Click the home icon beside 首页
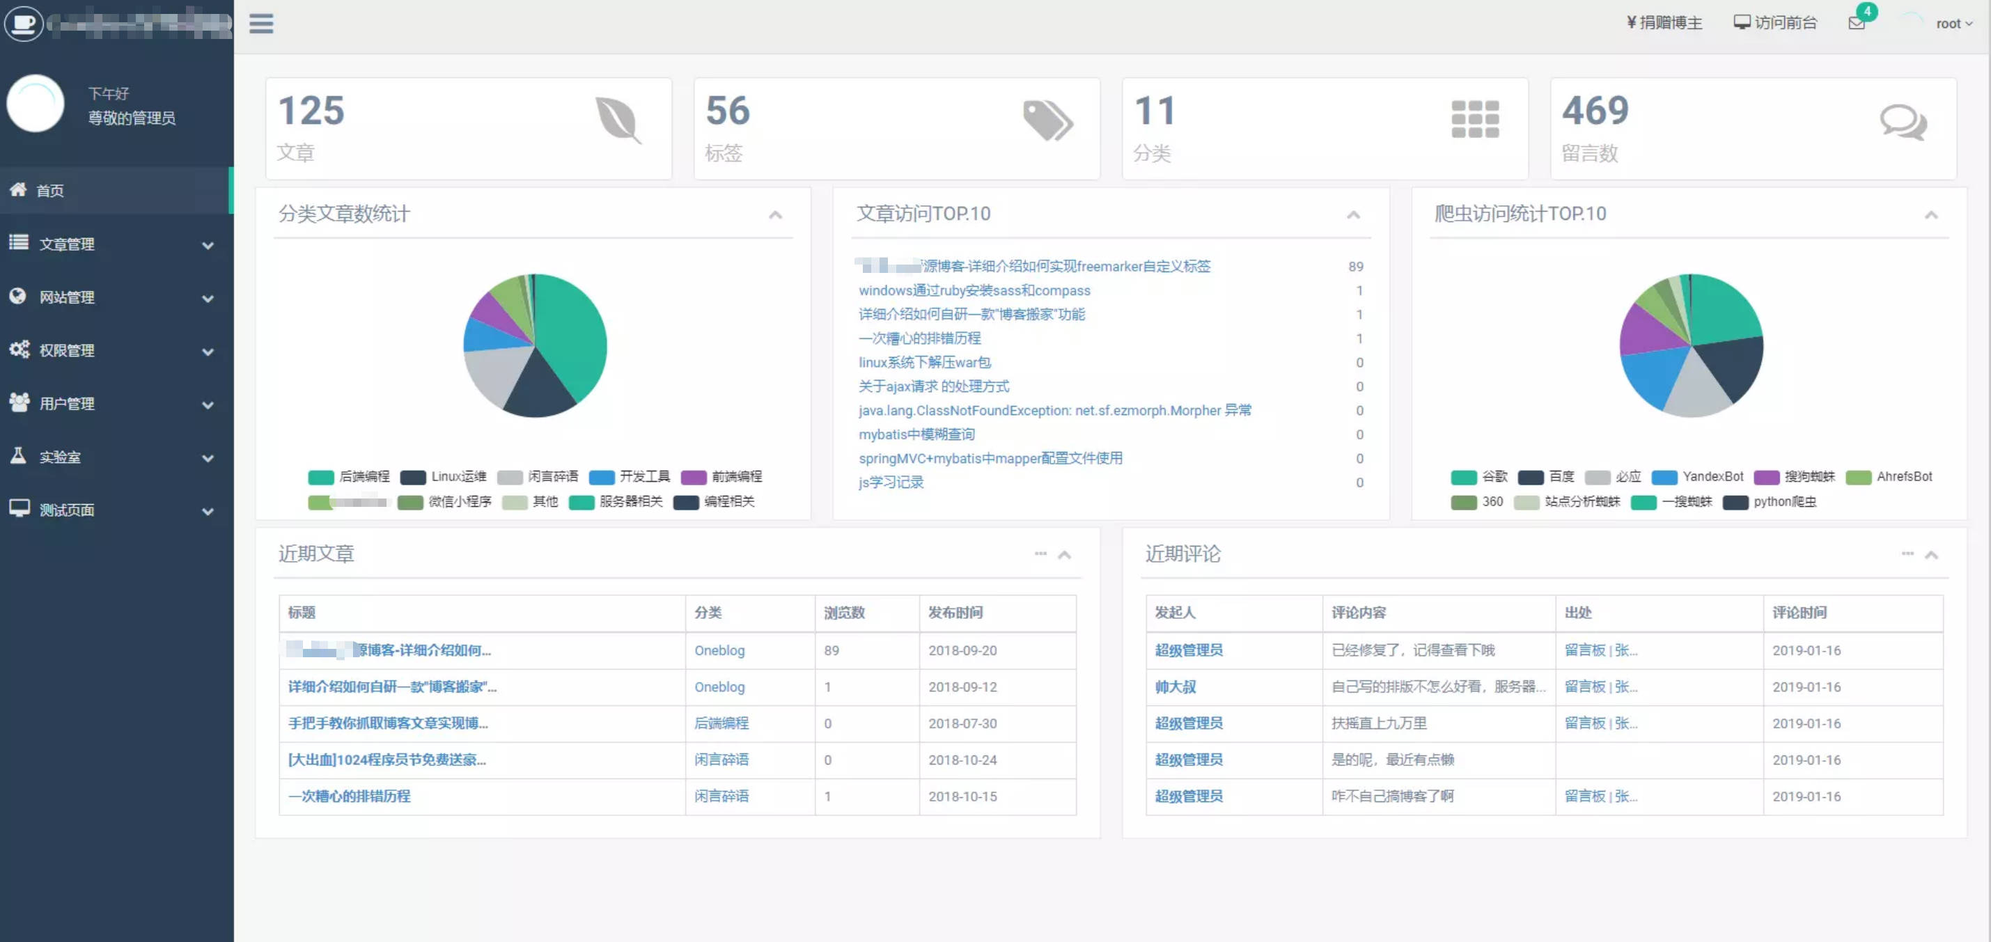Viewport: 1991px width, 942px height. [19, 189]
